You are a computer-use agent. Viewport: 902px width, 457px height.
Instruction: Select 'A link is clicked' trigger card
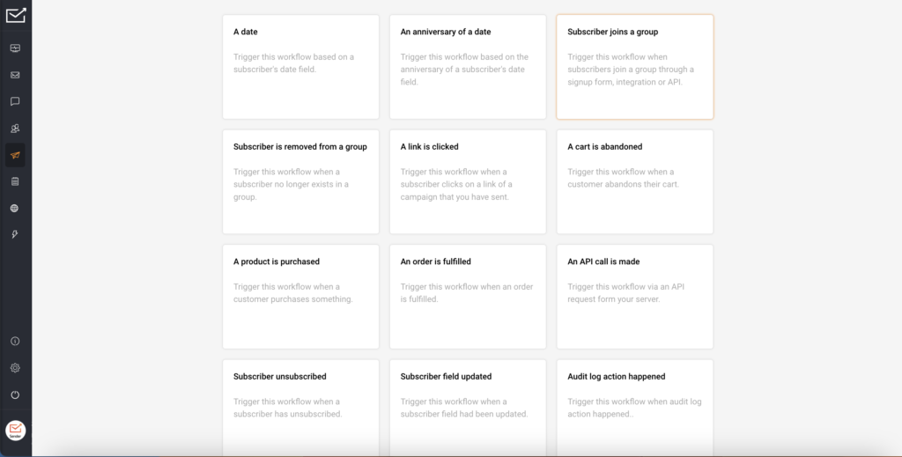click(468, 181)
